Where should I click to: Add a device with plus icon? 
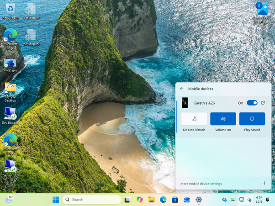click(264, 183)
